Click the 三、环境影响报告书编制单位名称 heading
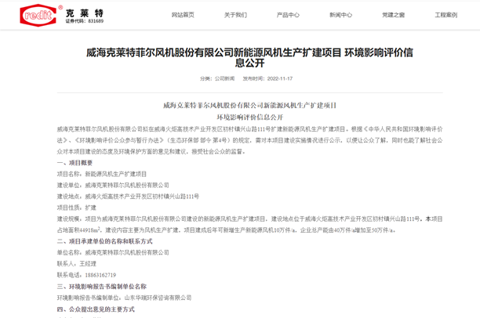Screen dimensions: 480x318 (x=102, y=287)
